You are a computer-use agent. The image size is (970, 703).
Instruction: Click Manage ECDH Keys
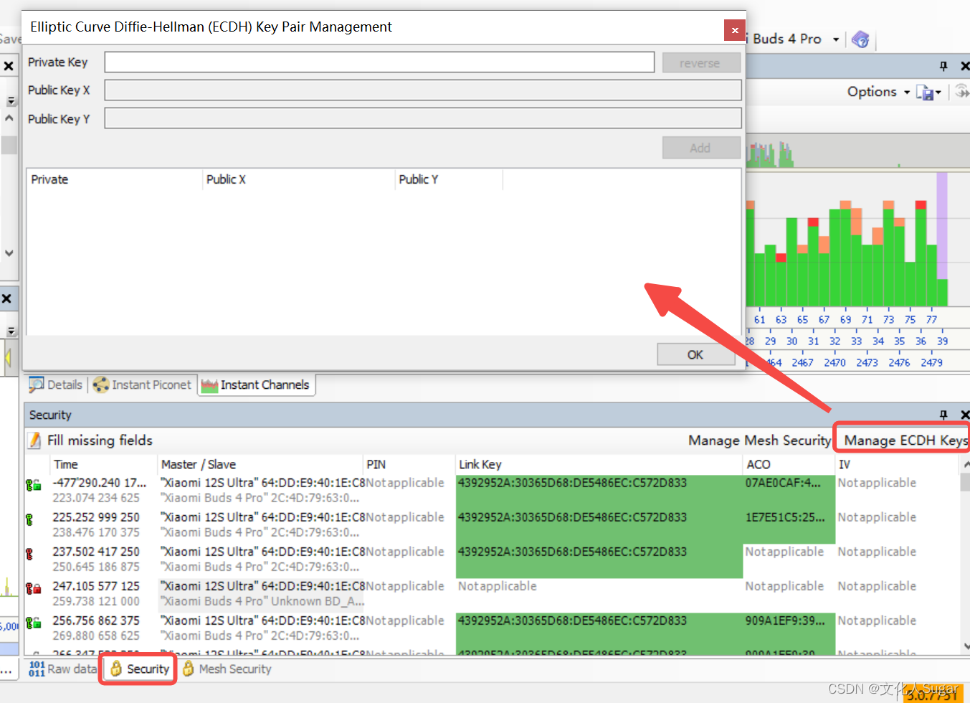[906, 440]
